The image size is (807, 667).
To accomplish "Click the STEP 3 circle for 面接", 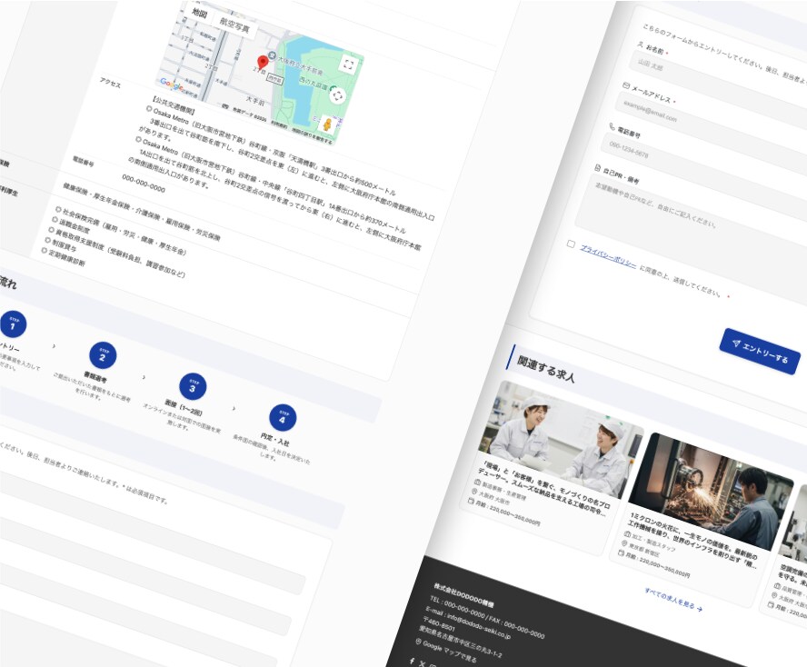I will click(x=193, y=386).
